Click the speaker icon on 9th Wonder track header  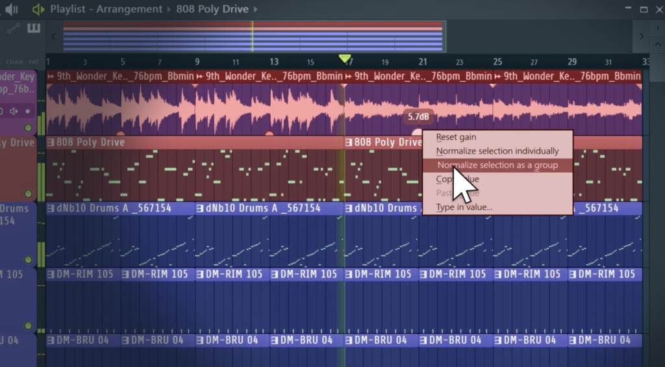click(x=14, y=111)
